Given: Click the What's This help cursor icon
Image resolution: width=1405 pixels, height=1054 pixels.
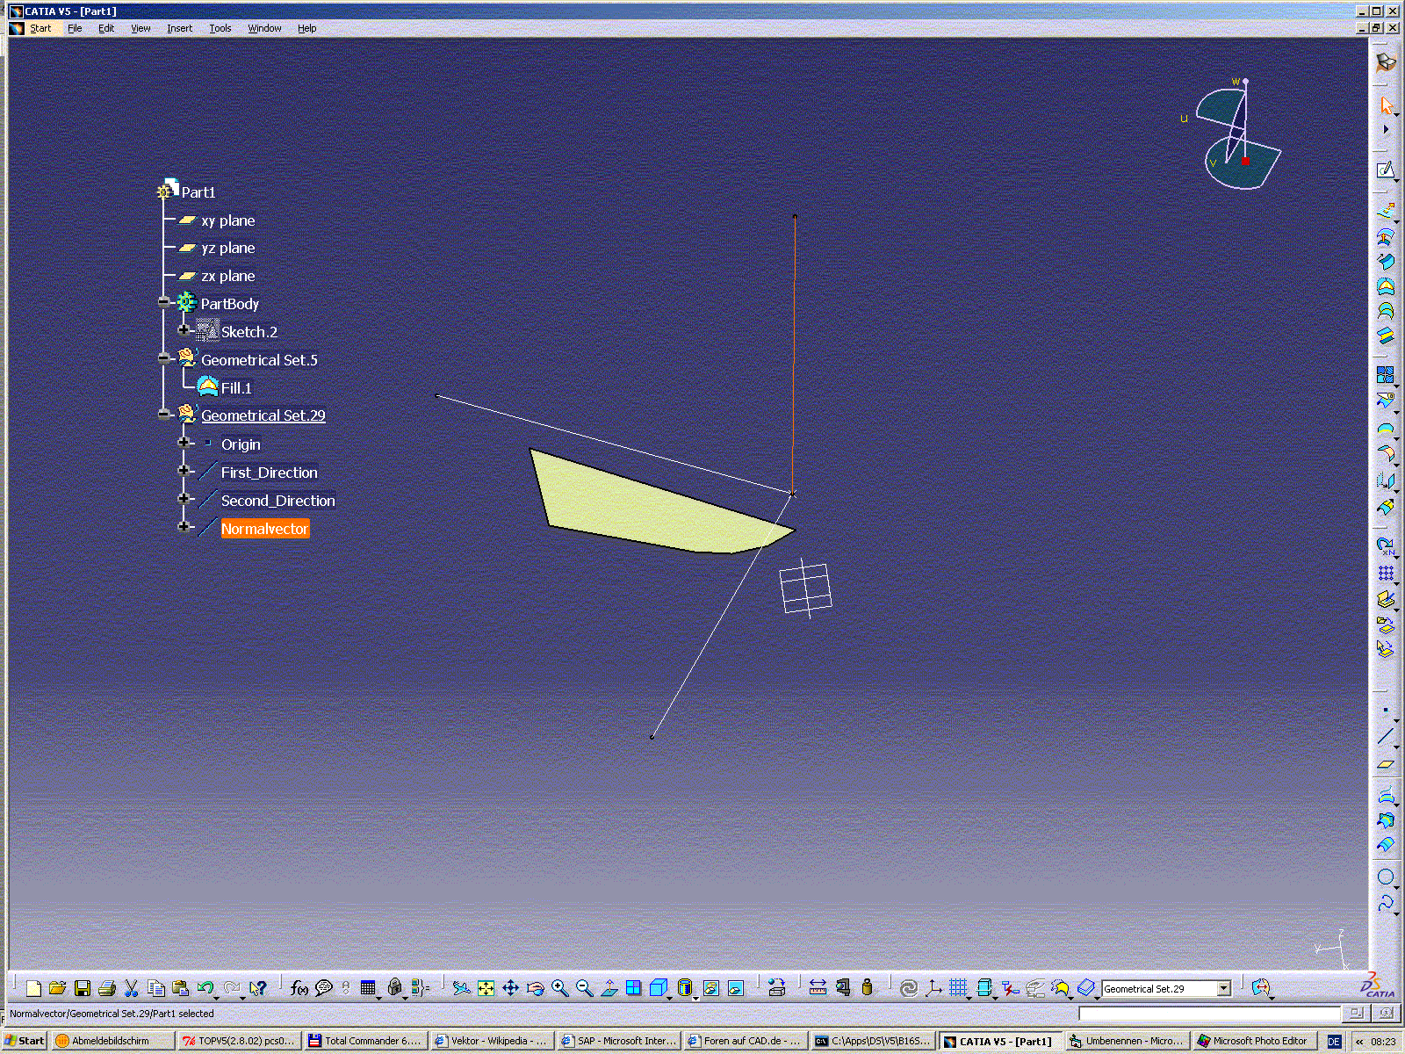Looking at the screenshot, I should (x=257, y=988).
